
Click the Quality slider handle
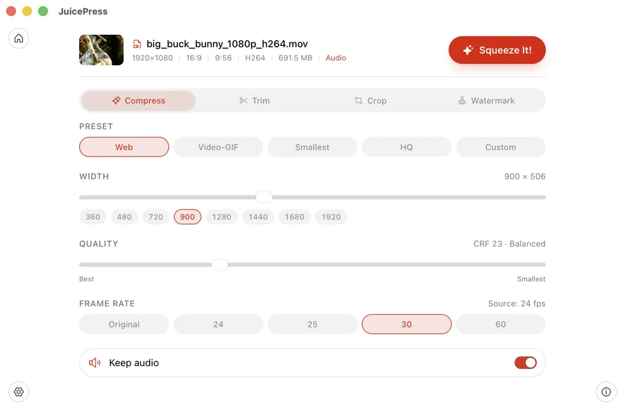pyautogui.click(x=219, y=265)
